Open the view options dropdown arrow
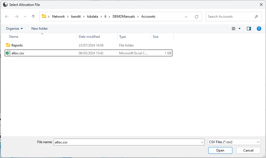The image size is (266, 158). tap(239, 29)
